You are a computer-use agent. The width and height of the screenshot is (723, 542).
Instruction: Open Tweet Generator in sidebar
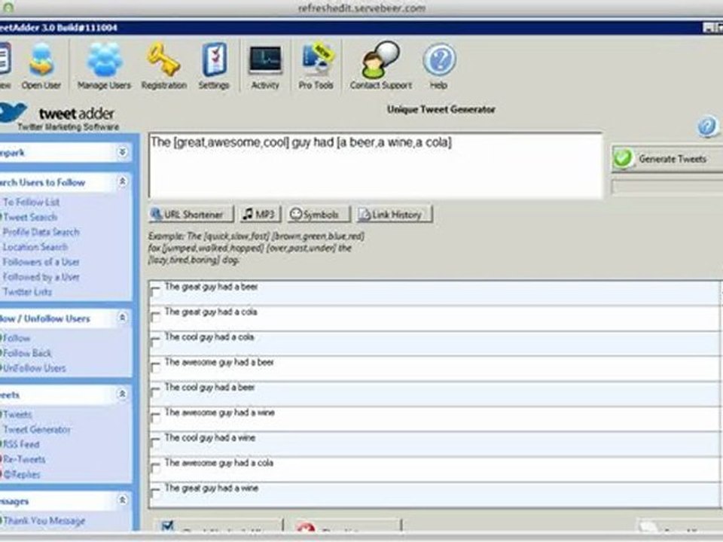(37, 430)
